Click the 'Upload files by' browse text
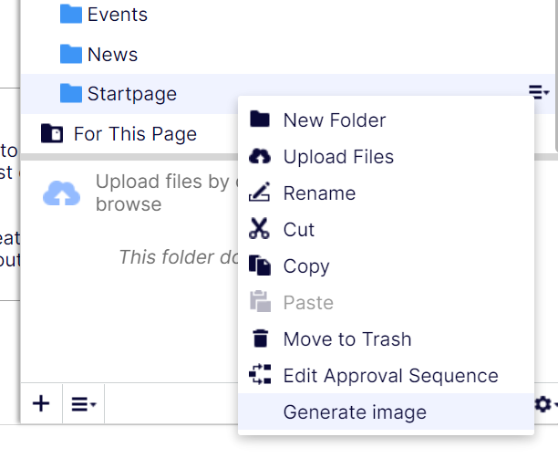Image resolution: width=558 pixels, height=458 pixels. click(x=167, y=193)
